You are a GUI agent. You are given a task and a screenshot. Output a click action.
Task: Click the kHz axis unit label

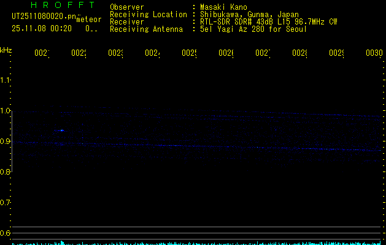tap(6, 50)
